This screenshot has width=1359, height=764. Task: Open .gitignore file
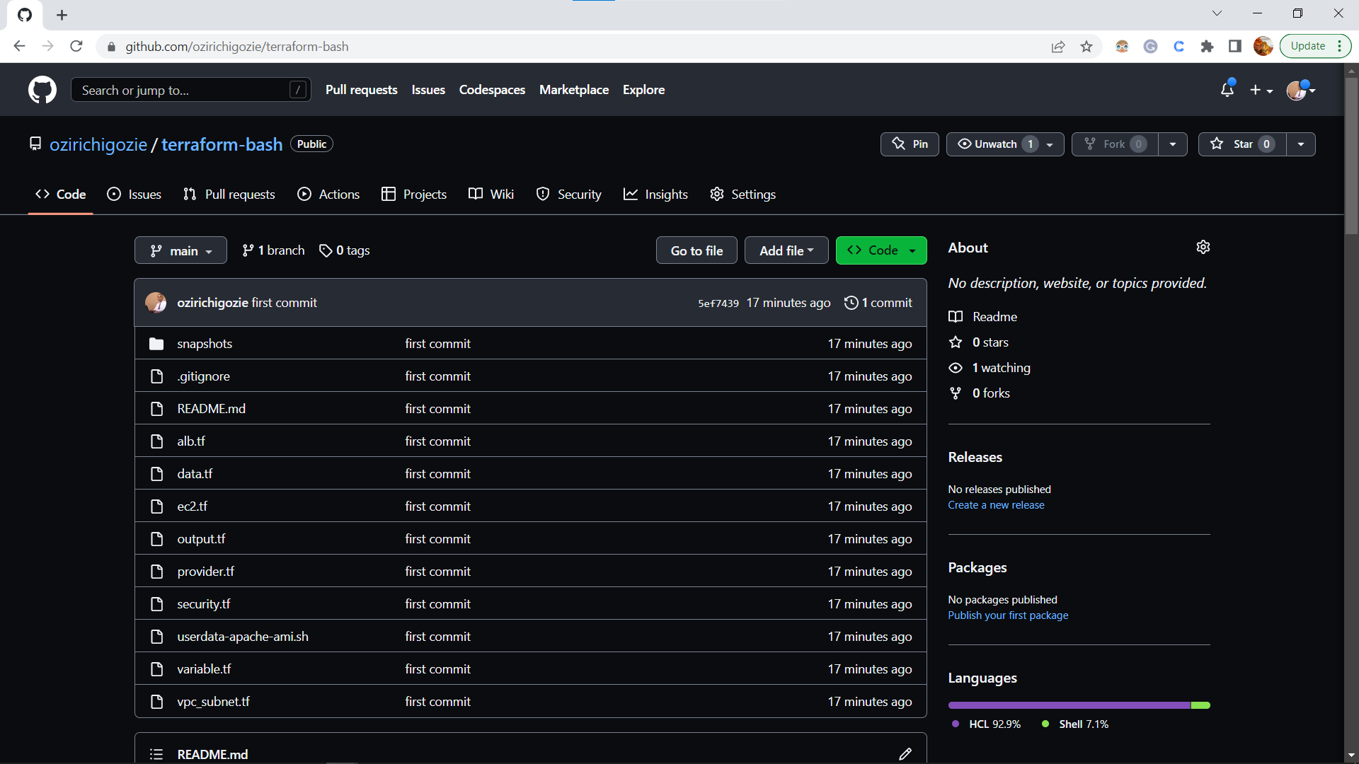click(x=203, y=376)
